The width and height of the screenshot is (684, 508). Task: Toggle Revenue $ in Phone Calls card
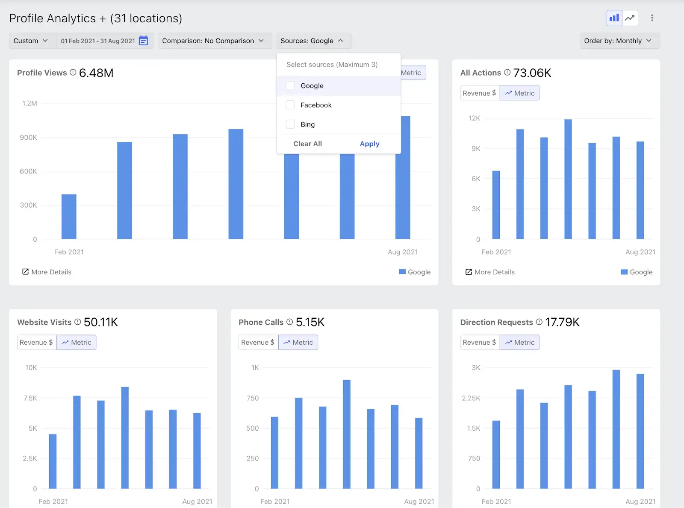coord(258,342)
